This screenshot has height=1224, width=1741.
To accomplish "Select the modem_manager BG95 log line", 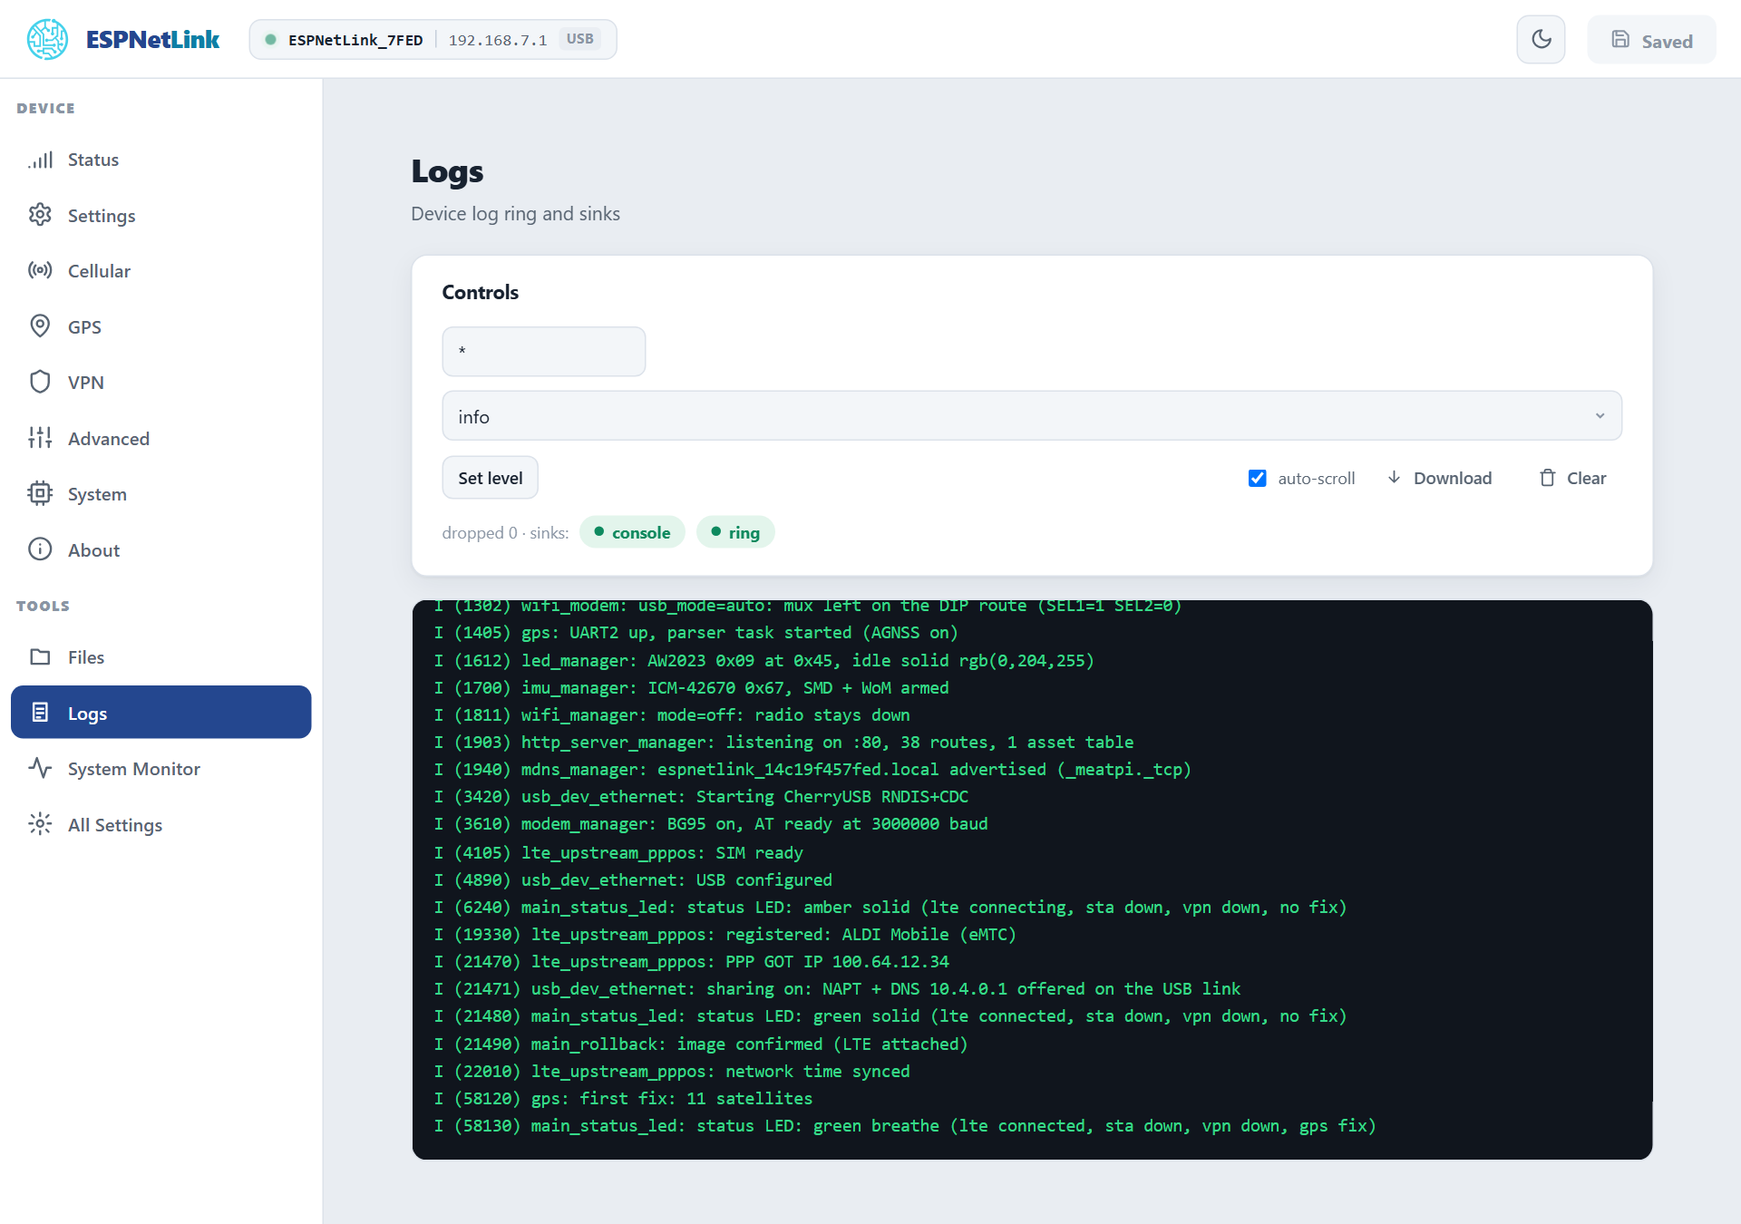I will tap(711, 823).
